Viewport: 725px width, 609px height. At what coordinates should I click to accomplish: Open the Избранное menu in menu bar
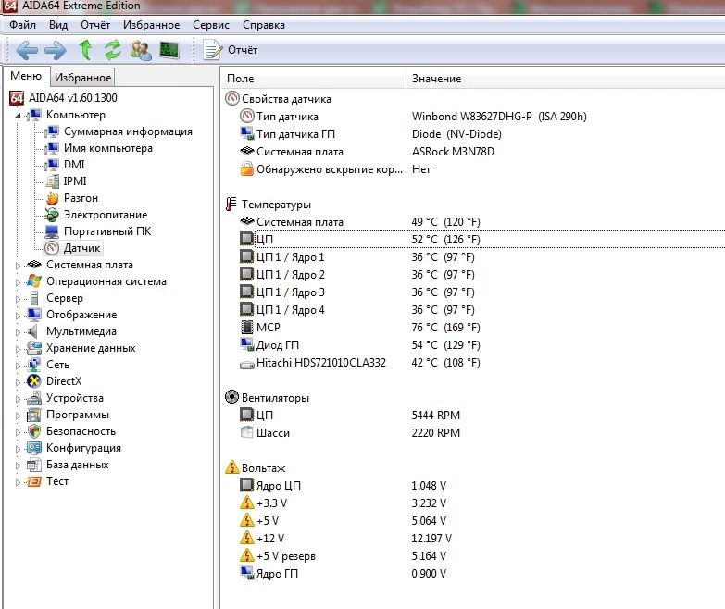coord(151,25)
